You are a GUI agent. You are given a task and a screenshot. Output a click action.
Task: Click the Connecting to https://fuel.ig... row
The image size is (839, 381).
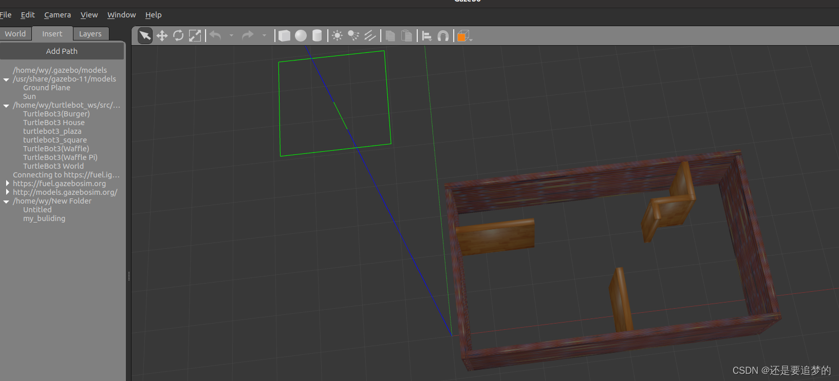pyautogui.click(x=66, y=175)
